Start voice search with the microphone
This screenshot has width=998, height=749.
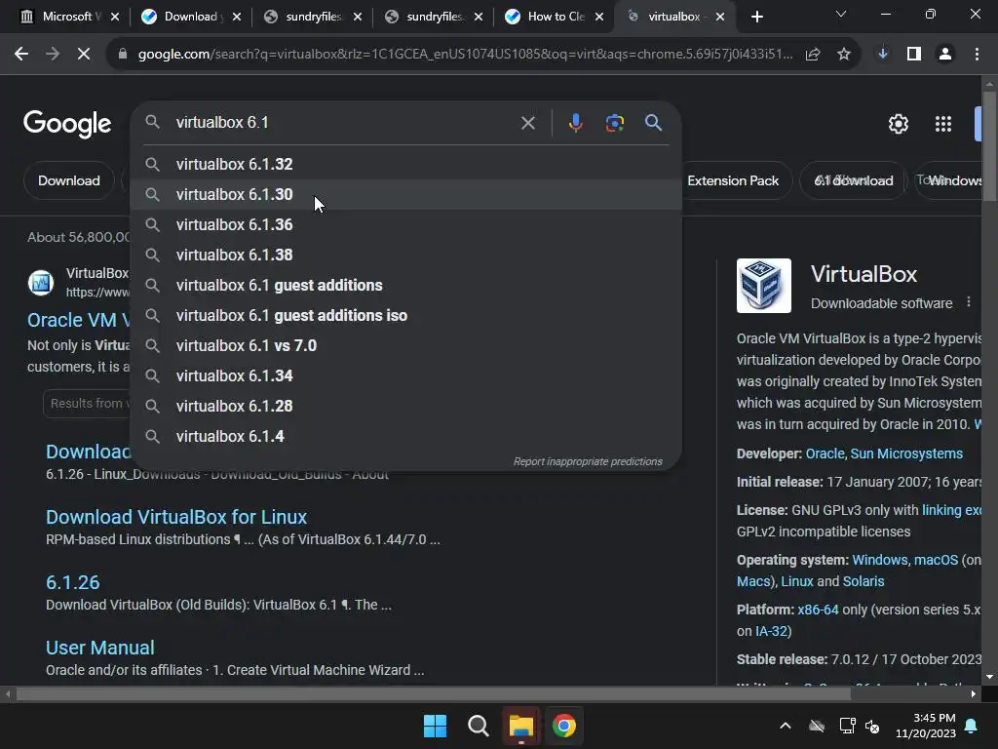pos(575,123)
